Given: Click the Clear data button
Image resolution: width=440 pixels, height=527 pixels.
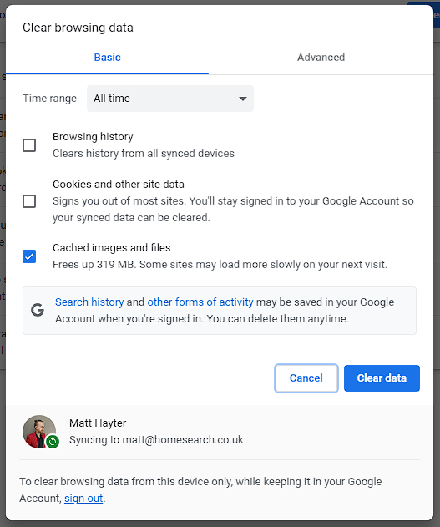Looking at the screenshot, I should tap(382, 378).
